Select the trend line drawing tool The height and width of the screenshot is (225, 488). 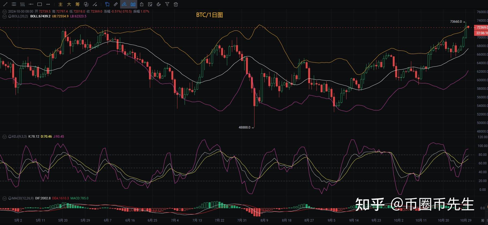point(5,4)
